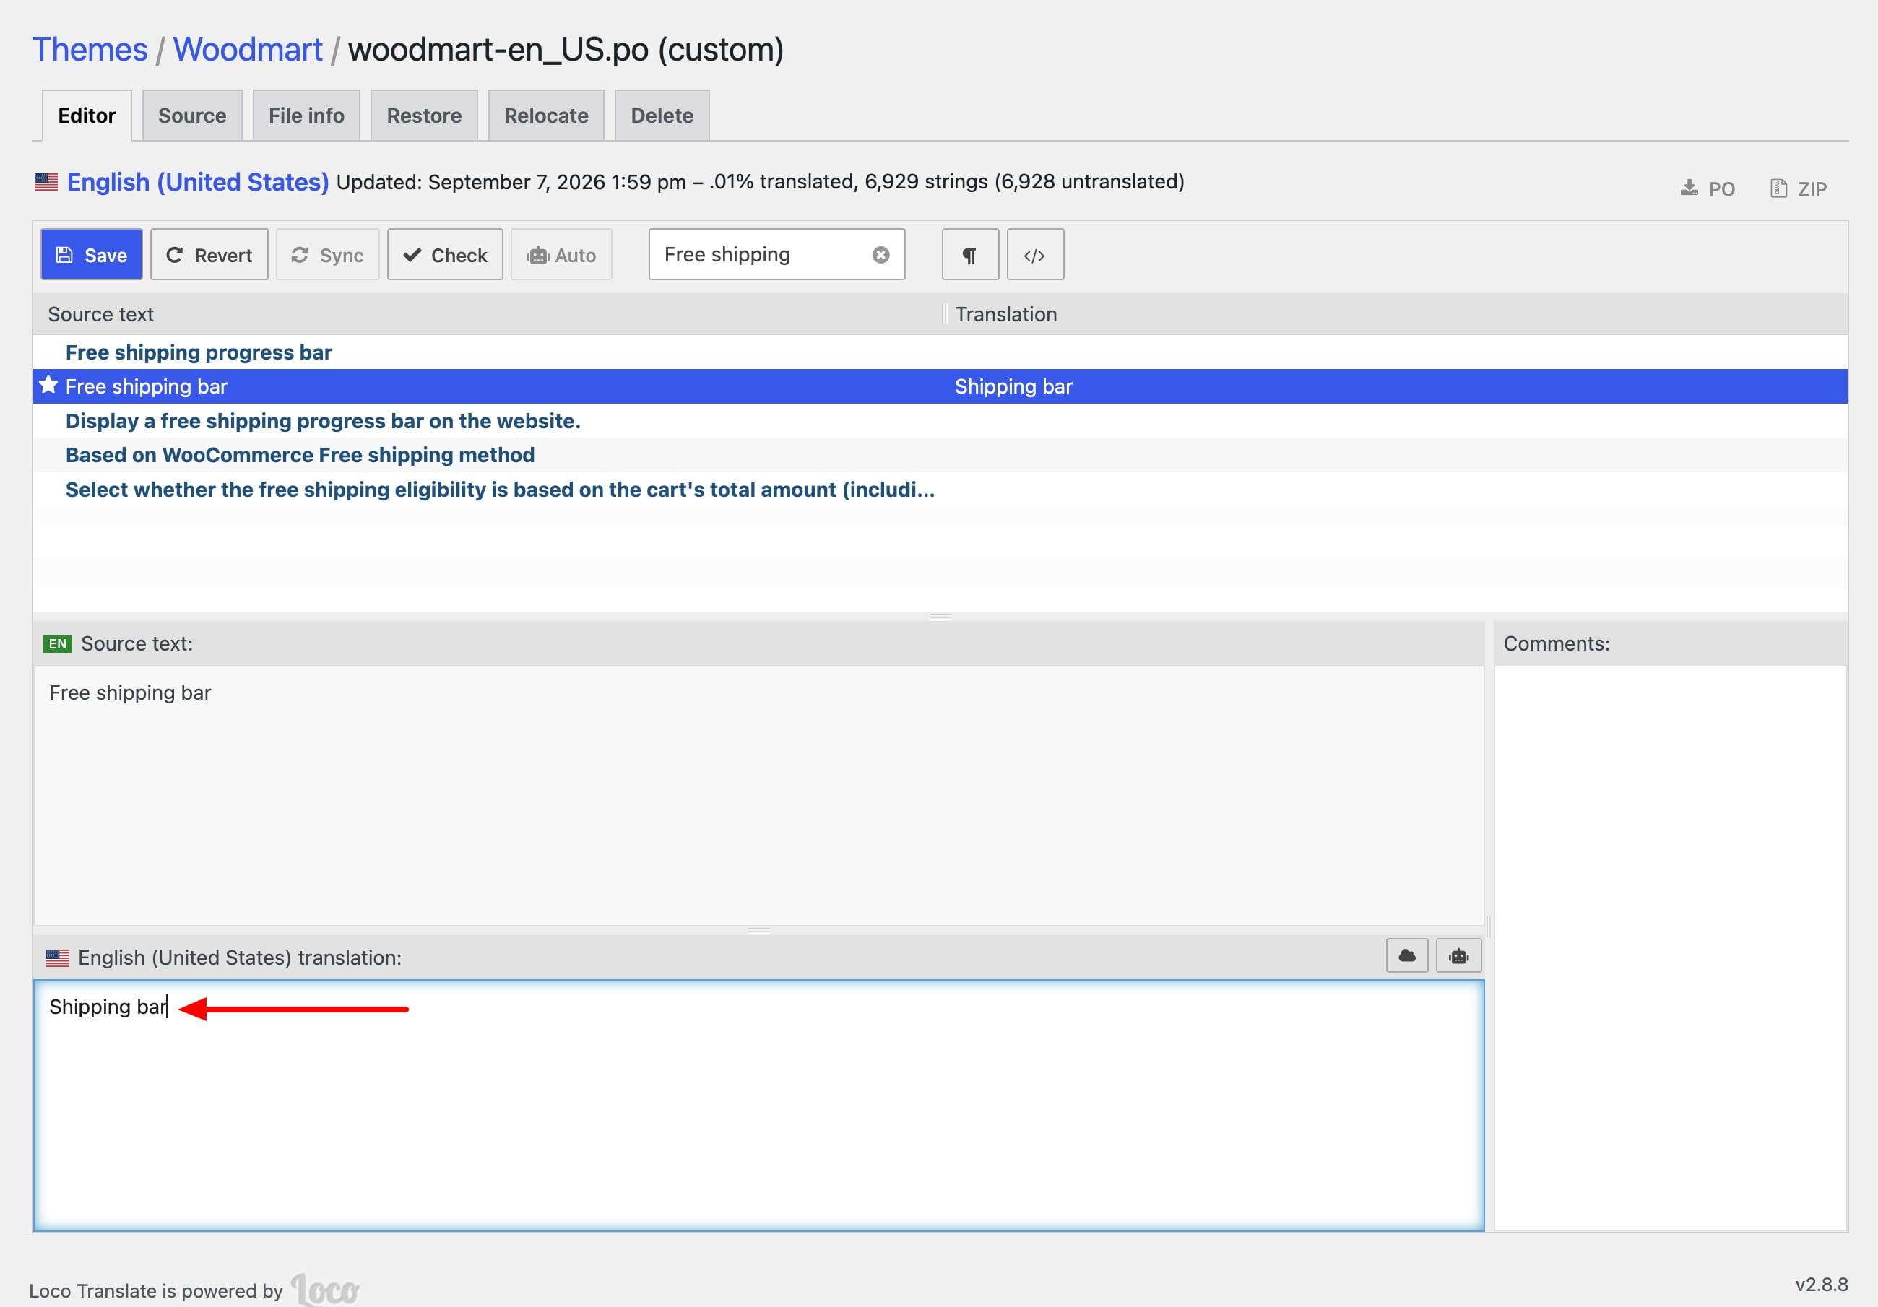Open the Restore tab
The height and width of the screenshot is (1307, 1878).
click(424, 116)
